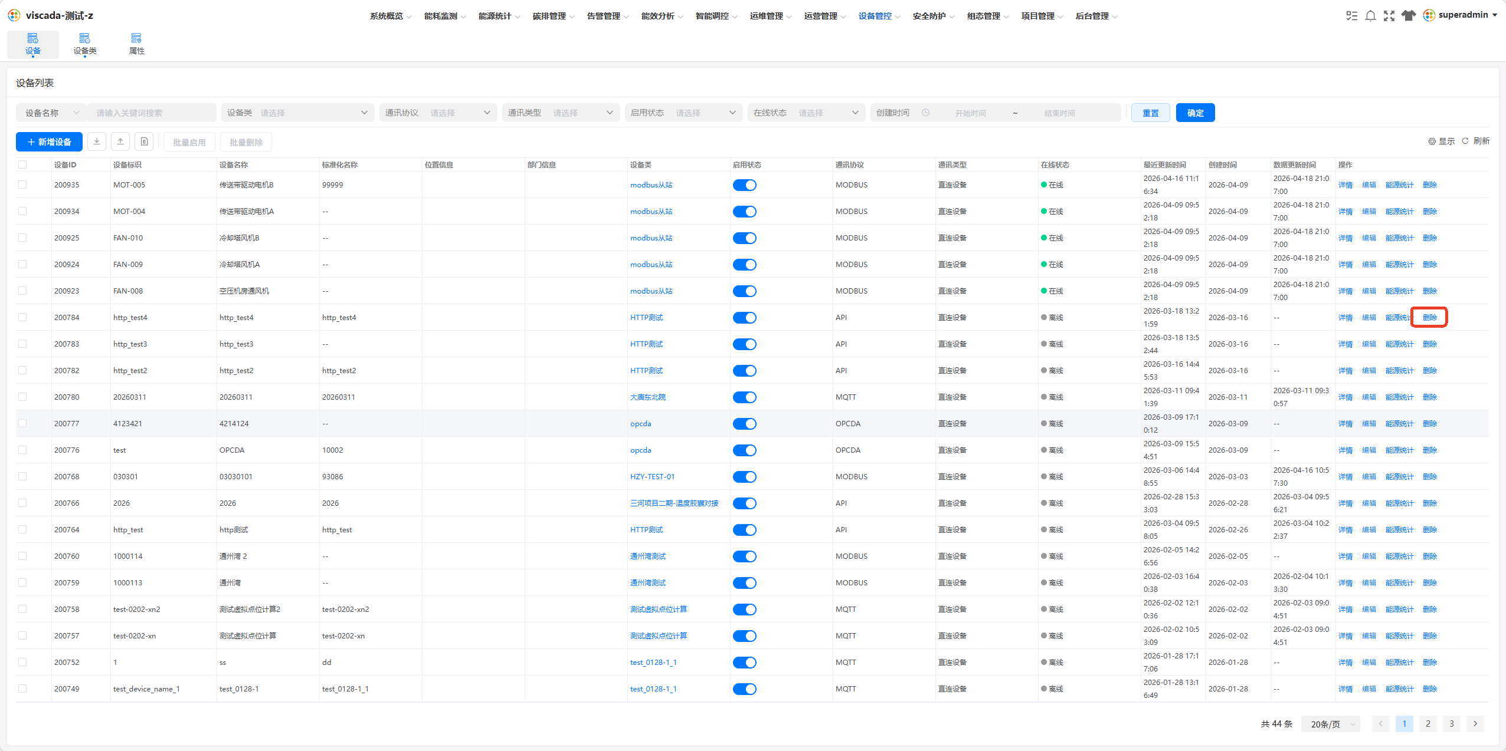Image resolution: width=1506 pixels, height=751 pixels.
Task: Open the 设备类 filter dropdown
Action: [x=298, y=113]
